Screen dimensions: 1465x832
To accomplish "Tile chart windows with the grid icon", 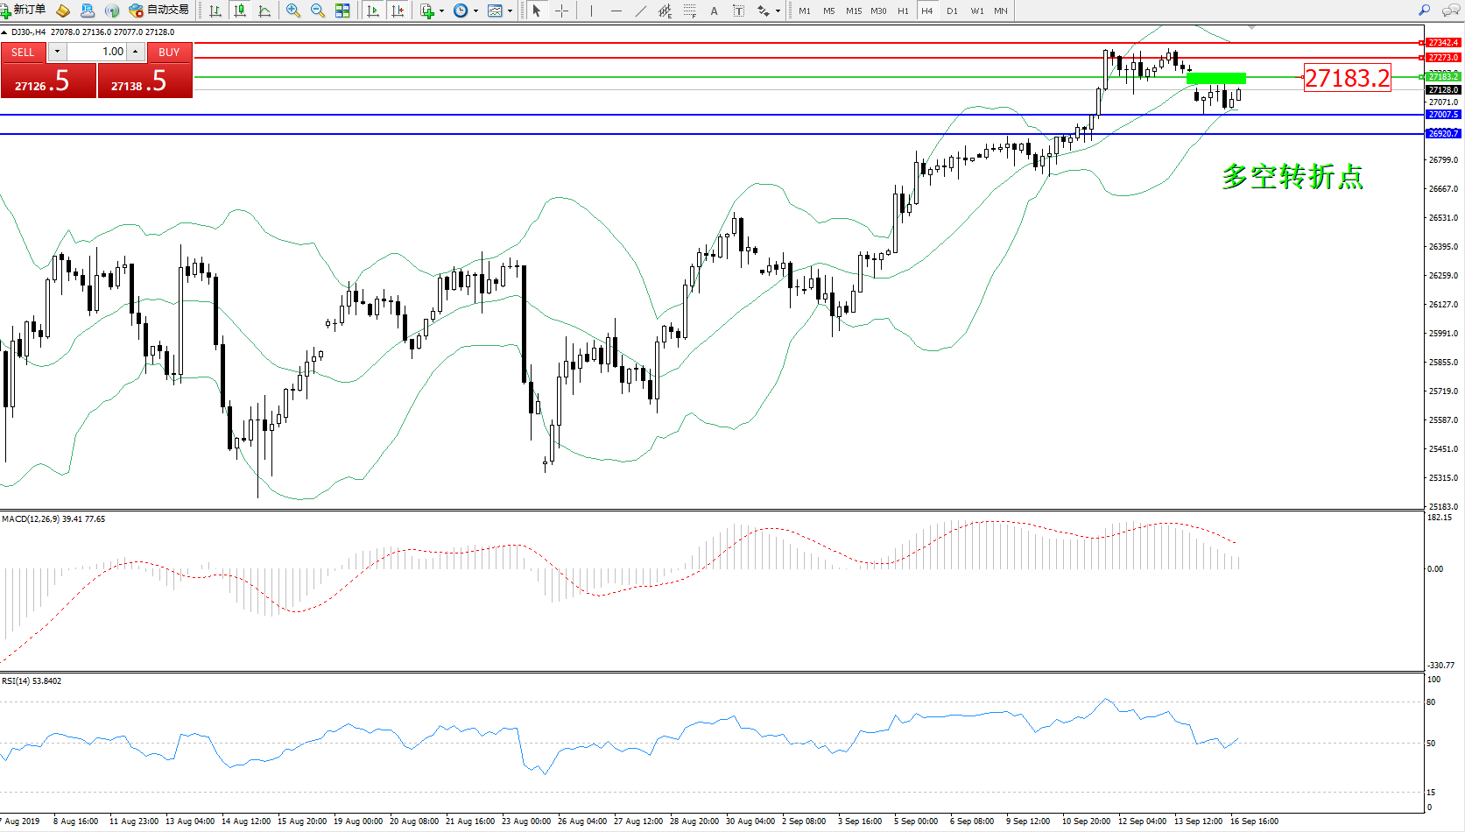I will tap(342, 11).
